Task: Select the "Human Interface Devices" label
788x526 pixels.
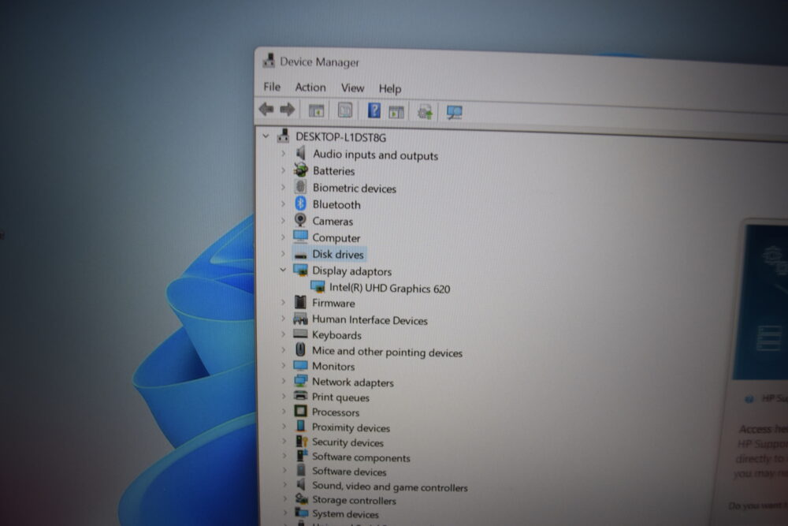Action: [370, 320]
